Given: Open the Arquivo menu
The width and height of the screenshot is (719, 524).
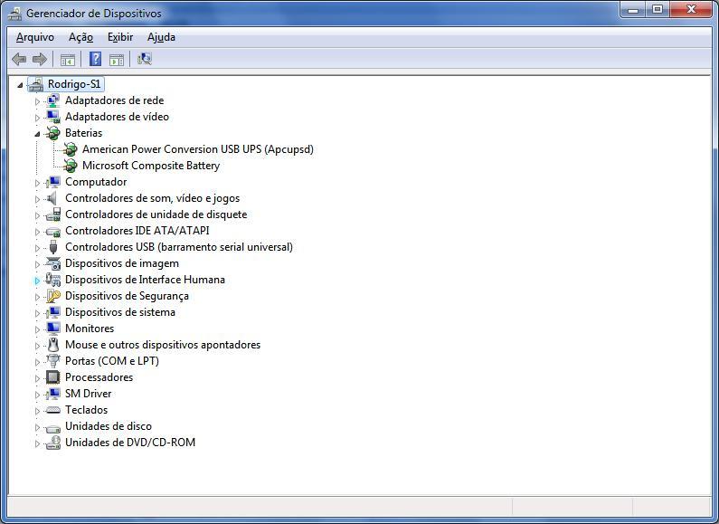Looking at the screenshot, I should click(35, 37).
